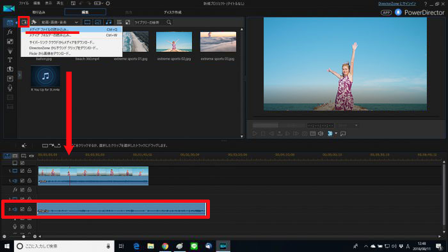Switch library to grid view icon

(119, 22)
